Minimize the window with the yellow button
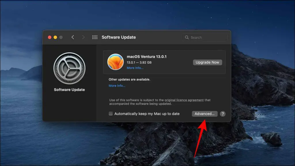This screenshot has width=295, height=166. pyautogui.click(x=55, y=37)
